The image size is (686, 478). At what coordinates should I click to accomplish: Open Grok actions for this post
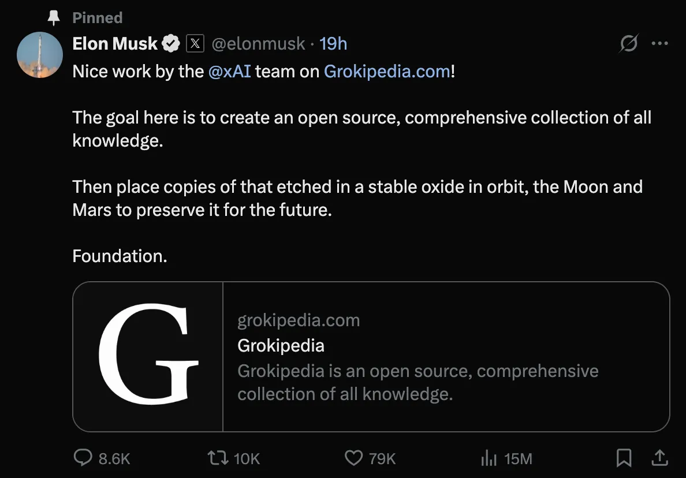coord(629,43)
